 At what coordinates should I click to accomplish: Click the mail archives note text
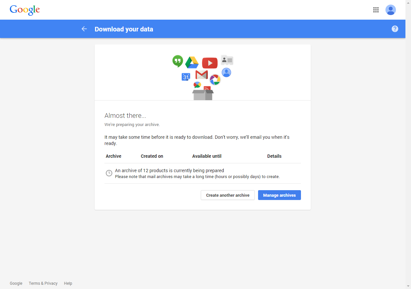[x=197, y=177]
